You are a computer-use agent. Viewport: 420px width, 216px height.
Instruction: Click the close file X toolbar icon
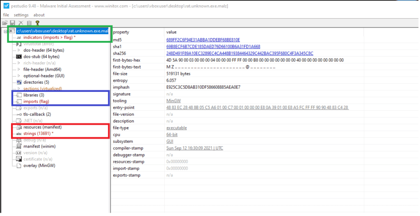[21, 23]
